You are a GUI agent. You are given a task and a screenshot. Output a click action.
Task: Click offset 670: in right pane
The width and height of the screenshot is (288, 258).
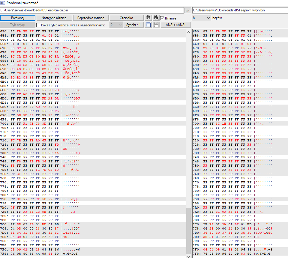pos(197,48)
